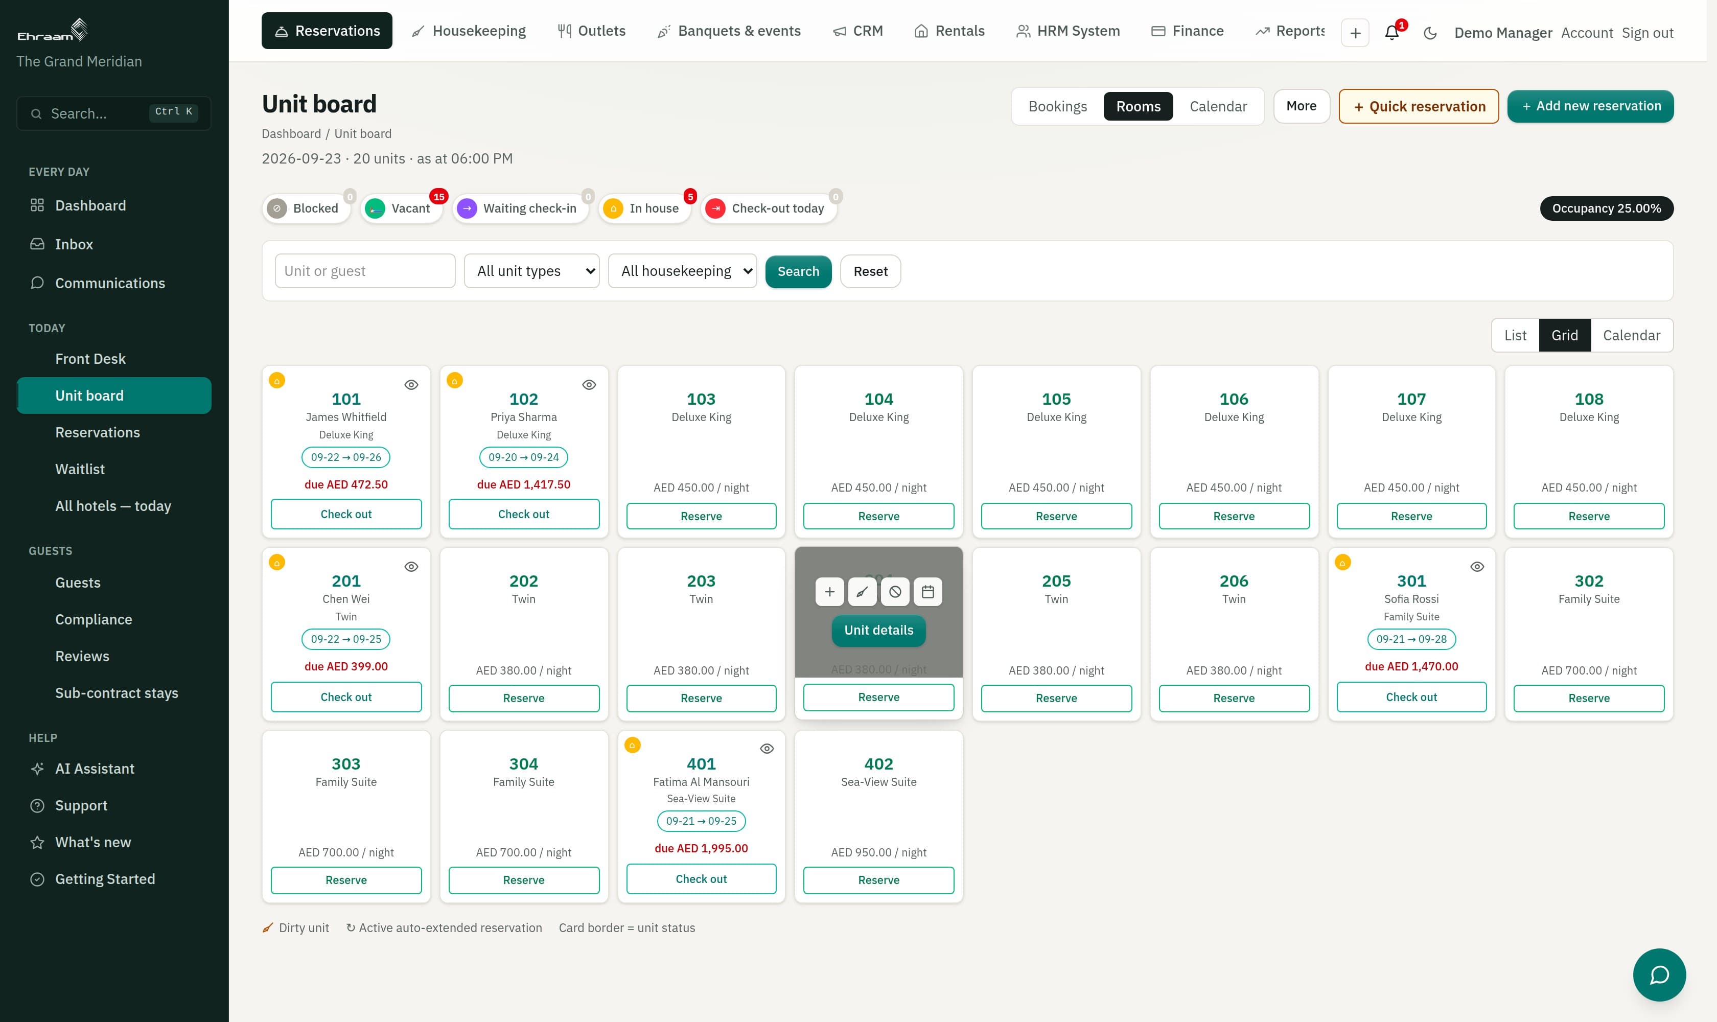
Task: Open Getting Started in sidebar
Action: 114,879
